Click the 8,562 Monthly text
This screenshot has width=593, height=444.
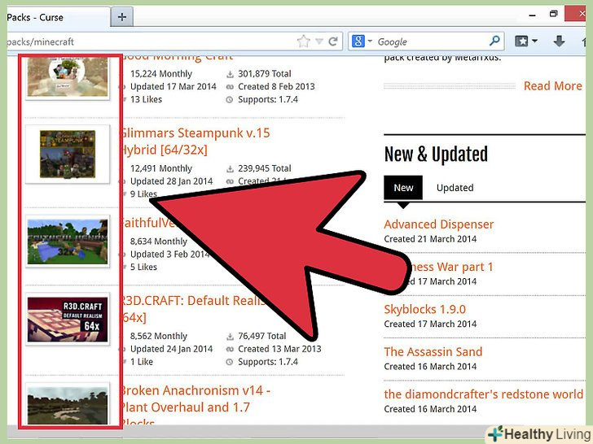(x=159, y=336)
